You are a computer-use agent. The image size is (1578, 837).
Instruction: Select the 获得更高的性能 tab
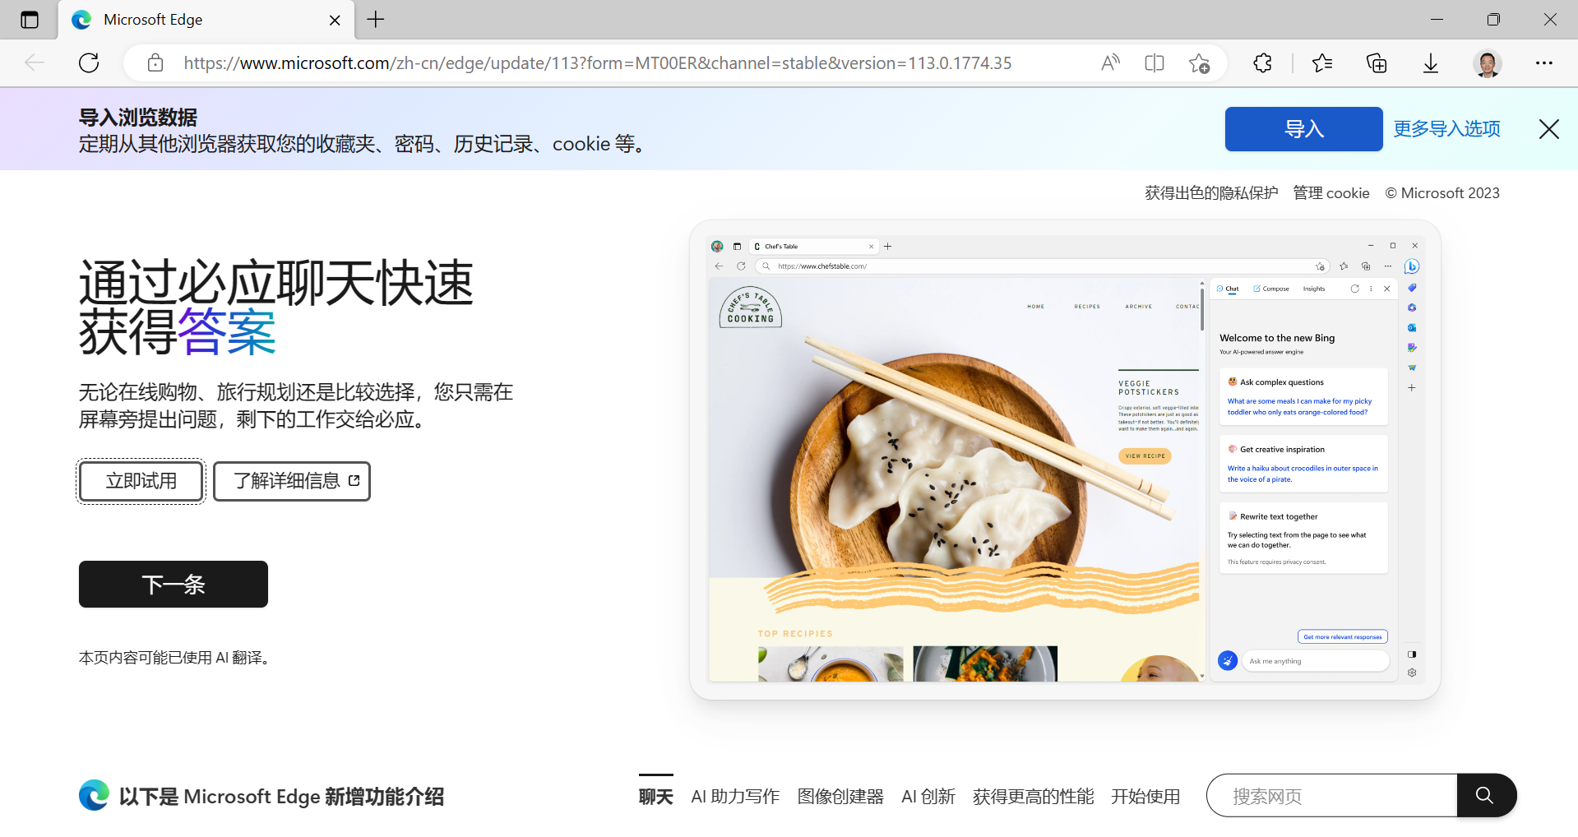[1033, 796]
